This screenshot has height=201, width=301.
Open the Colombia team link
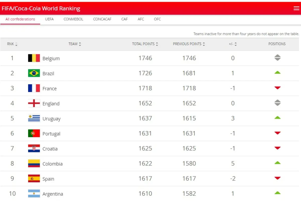pos(52,164)
